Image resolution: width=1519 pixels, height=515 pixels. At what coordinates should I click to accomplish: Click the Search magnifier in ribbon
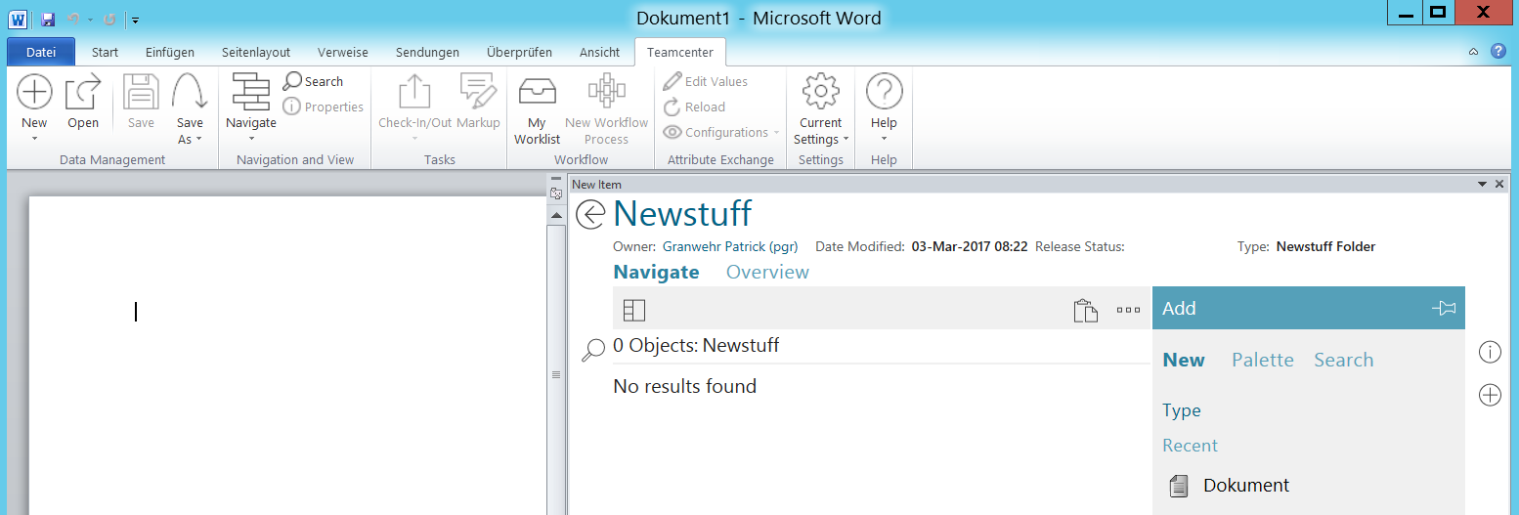click(292, 81)
